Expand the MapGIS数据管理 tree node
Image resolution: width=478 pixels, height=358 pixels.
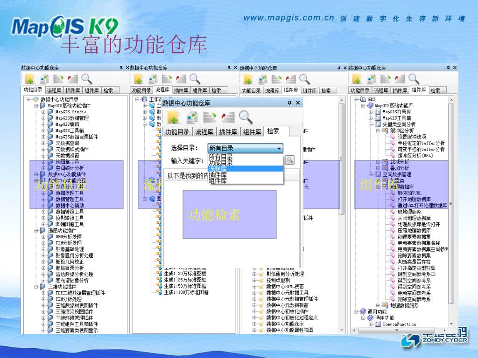click(43, 118)
